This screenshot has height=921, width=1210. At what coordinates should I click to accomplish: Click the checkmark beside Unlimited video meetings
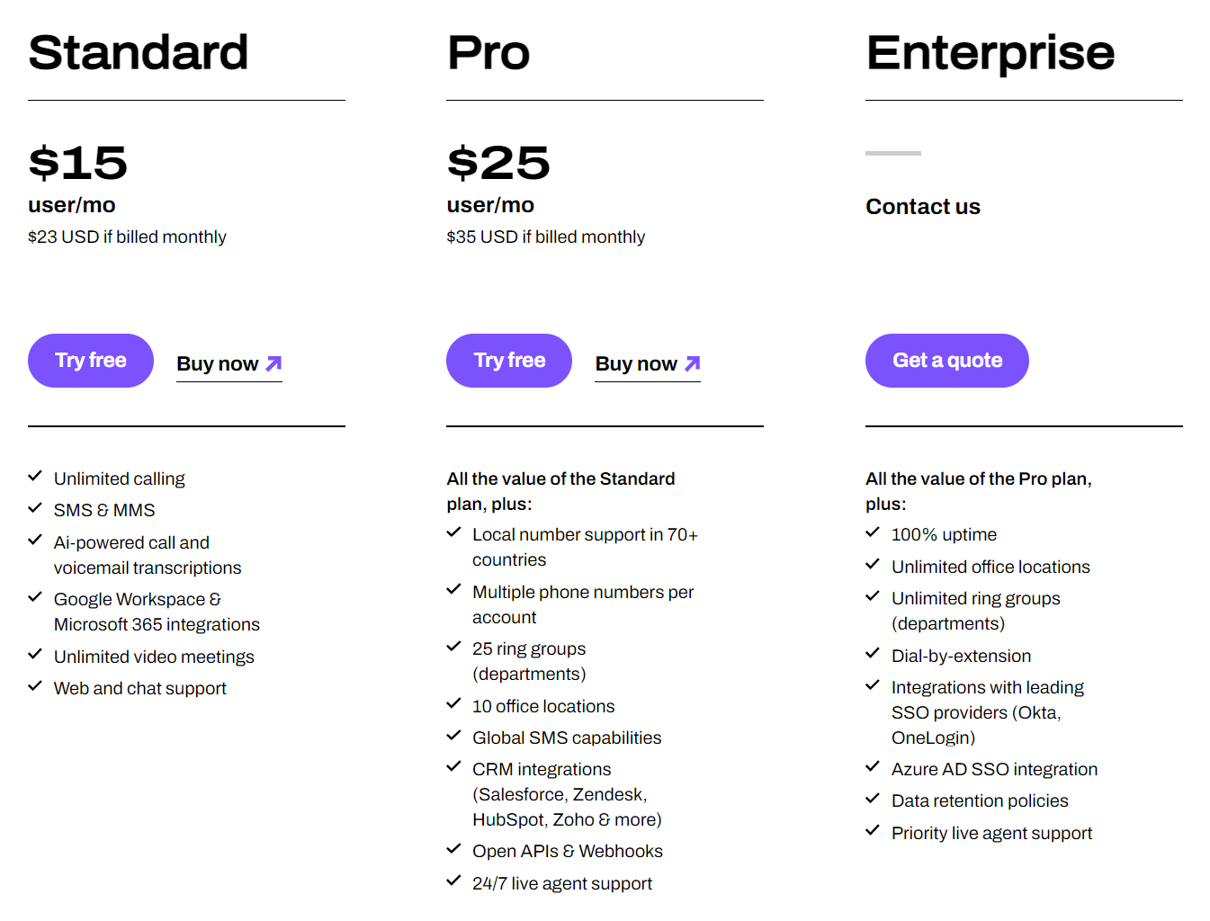(x=35, y=655)
